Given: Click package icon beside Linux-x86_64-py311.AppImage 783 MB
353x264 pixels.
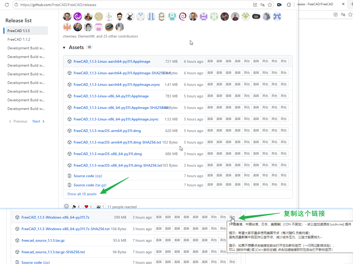Looking at the screenshot, I should coord(70,96).
